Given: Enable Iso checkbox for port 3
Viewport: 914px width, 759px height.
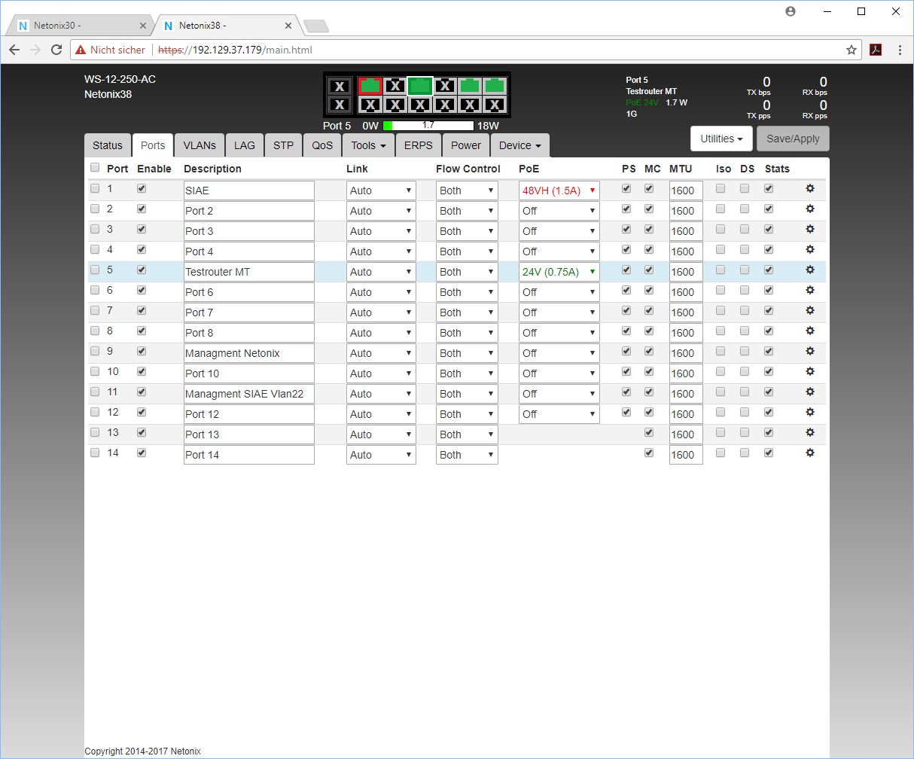Looking at the screenshot, I should click(x=721, y=229).
